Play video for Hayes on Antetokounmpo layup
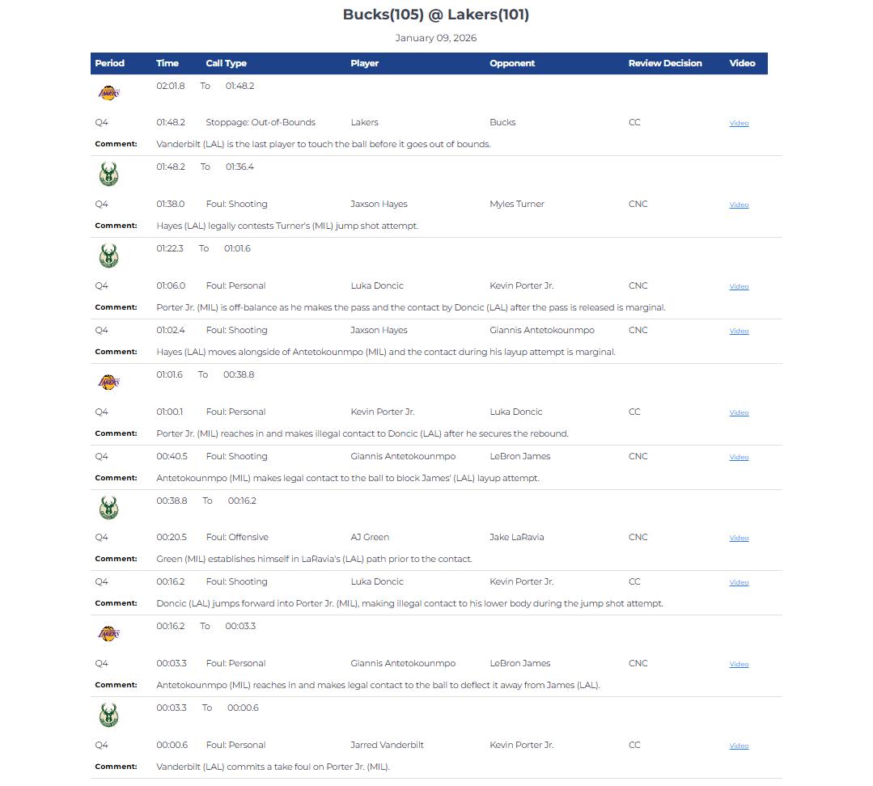 click(x=739, y=332)
